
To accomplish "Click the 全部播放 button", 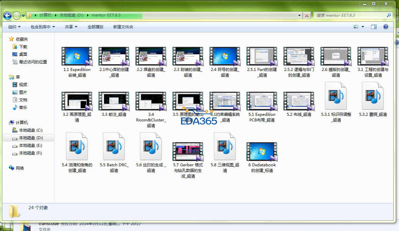I will coord(95,27).
